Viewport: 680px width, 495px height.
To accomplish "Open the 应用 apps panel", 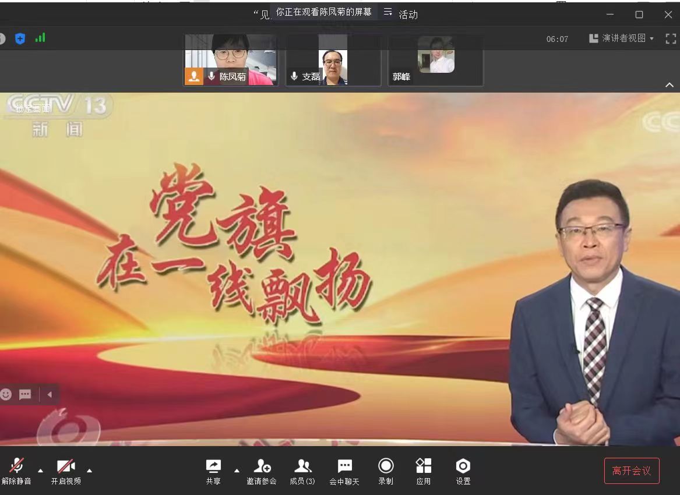I will click(x=424, y=466).
